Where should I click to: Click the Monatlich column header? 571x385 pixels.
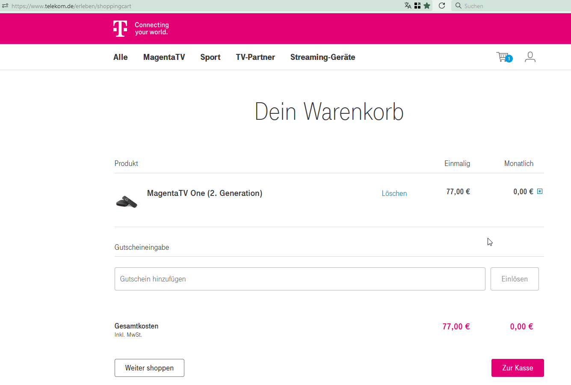519,163
